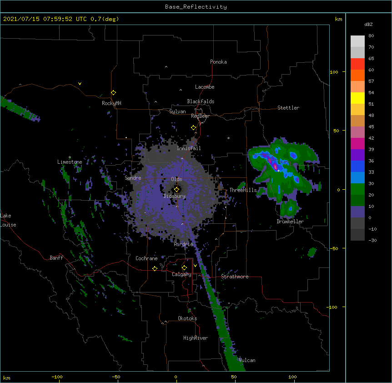Click the -30 value on the dBZ scale
The height and width of the screenshot is (383, 392).
[x=372, y=240]
